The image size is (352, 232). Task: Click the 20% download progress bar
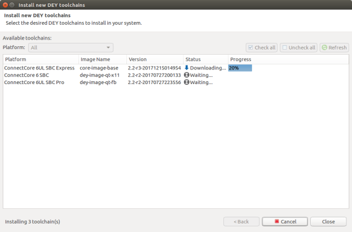240,68
